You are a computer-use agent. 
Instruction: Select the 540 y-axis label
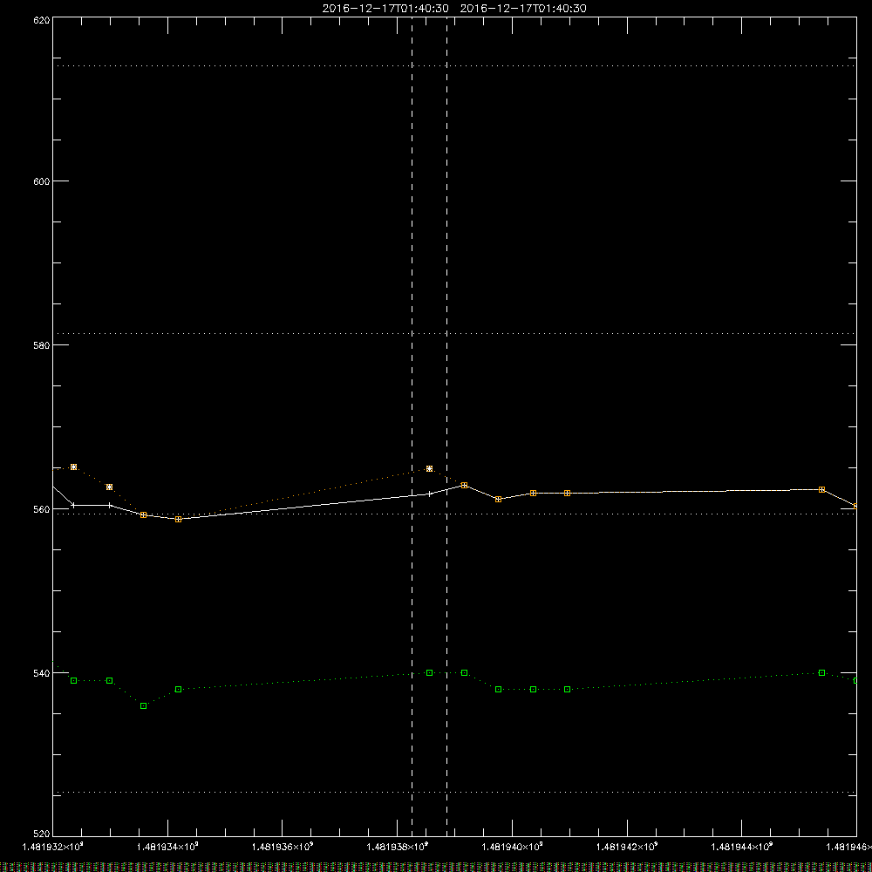click(x=42, y=673)
